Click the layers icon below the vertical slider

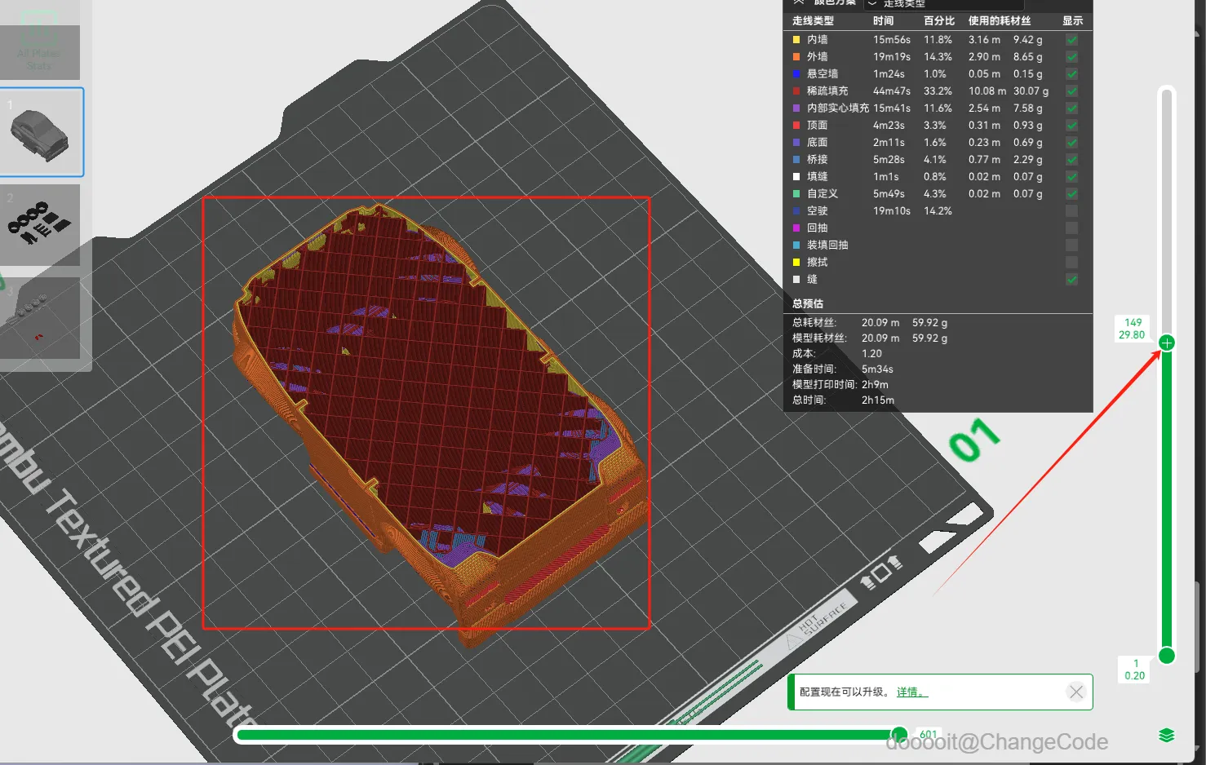[x=1167, y=735]
